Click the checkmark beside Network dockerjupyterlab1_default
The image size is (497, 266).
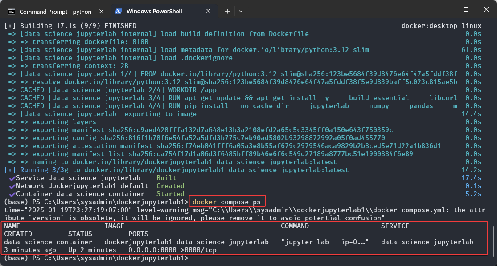(x=12, y=186)
